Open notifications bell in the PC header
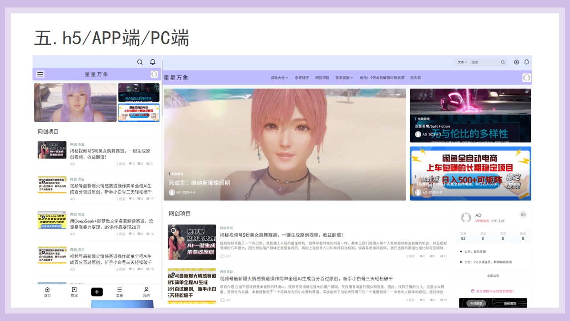Viewport: 570px width, 321px height. [526, 62]
